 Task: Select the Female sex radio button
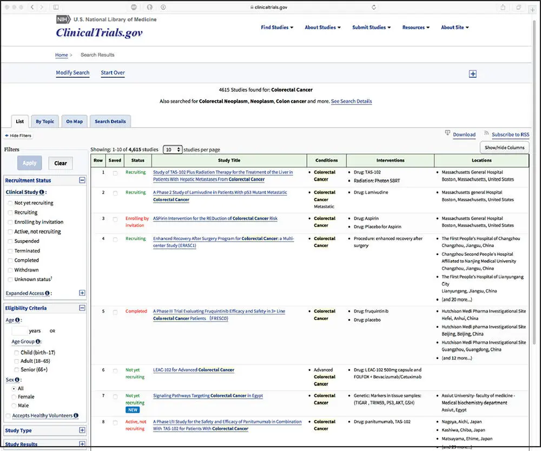[14, 397]
